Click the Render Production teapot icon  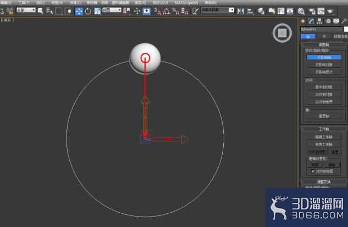point(330,11)
